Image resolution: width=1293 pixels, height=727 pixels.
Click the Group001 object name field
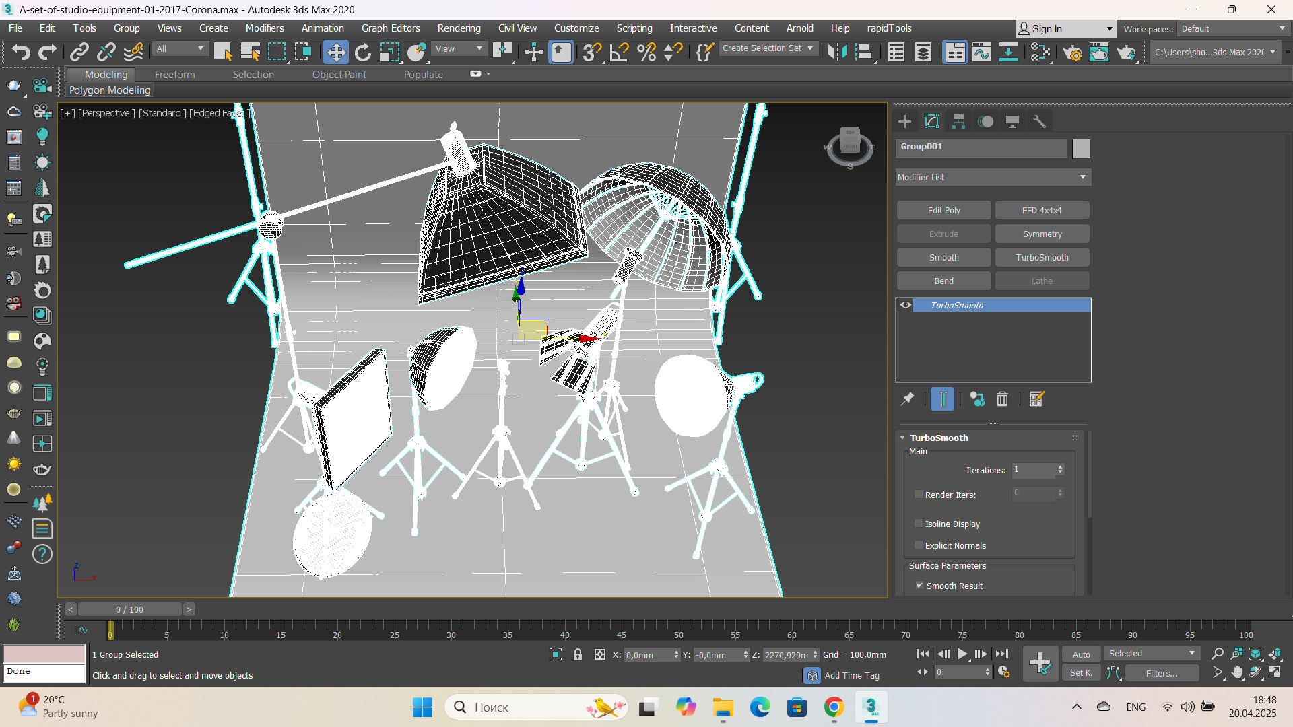point(981,148)
